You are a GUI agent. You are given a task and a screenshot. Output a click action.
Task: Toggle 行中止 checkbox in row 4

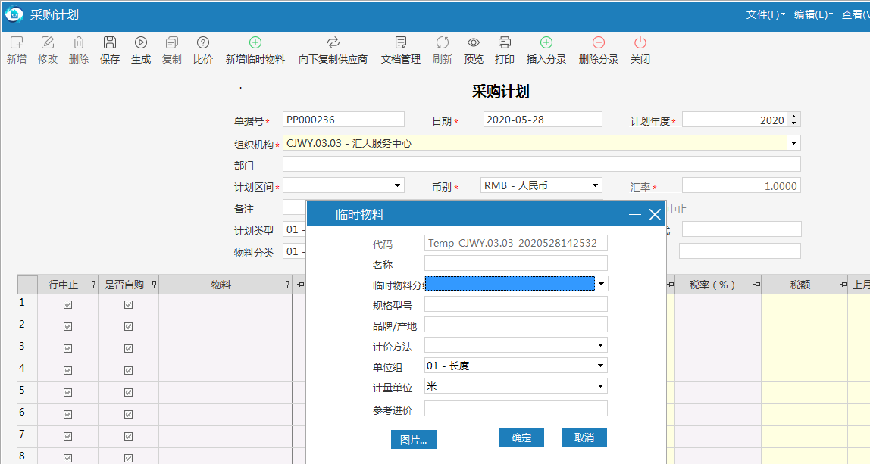(x=67, y=370)
